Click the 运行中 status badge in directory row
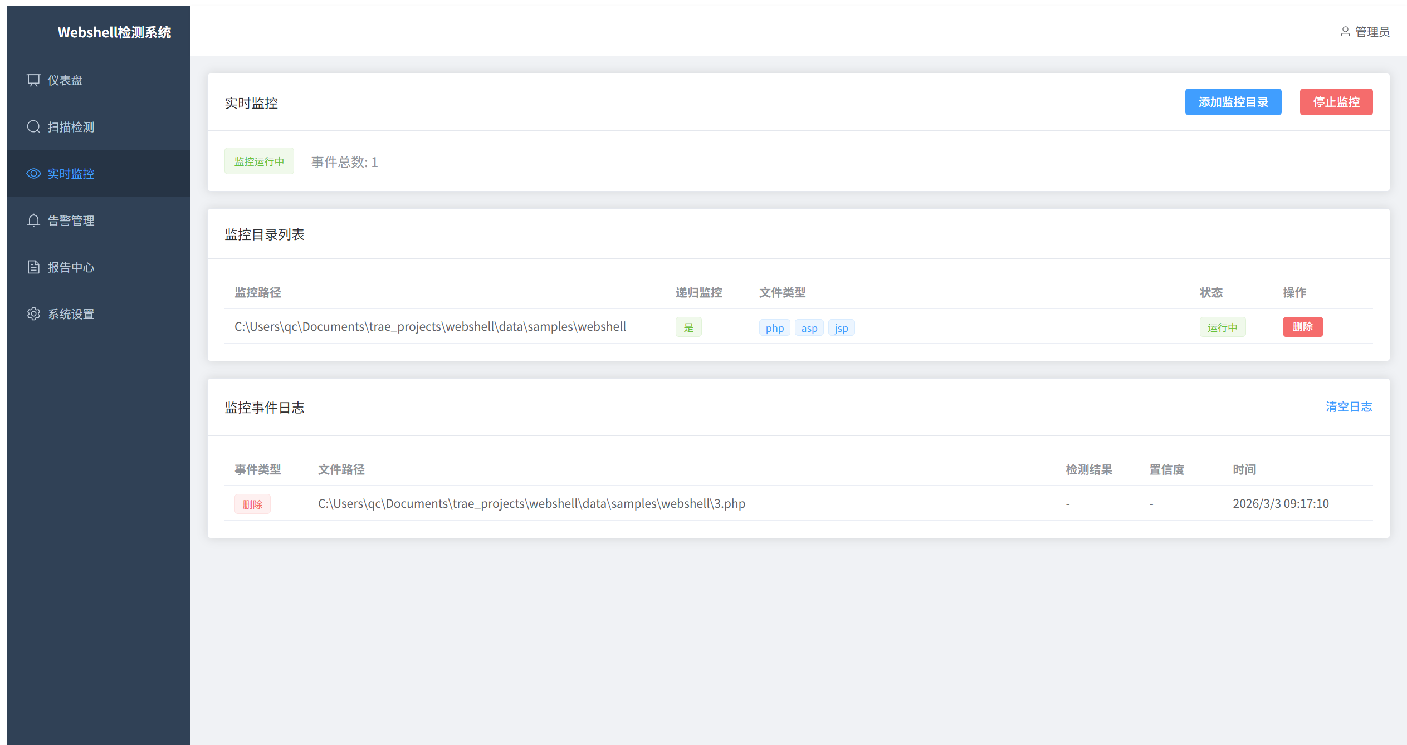1407x745 pixels. (x=1222, y=327)
